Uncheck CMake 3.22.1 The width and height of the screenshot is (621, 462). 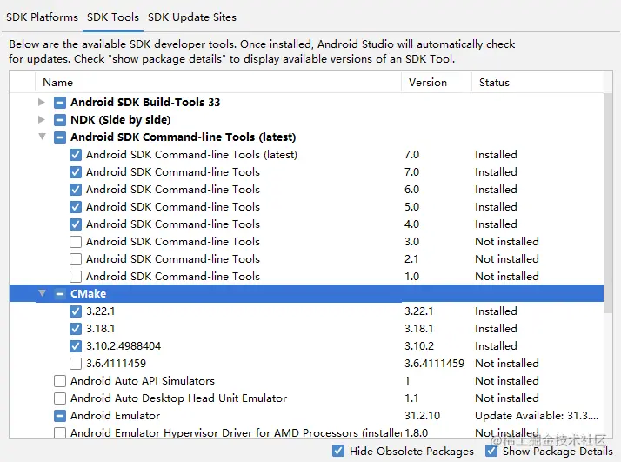pyautogui.click(x=76, y=311)
